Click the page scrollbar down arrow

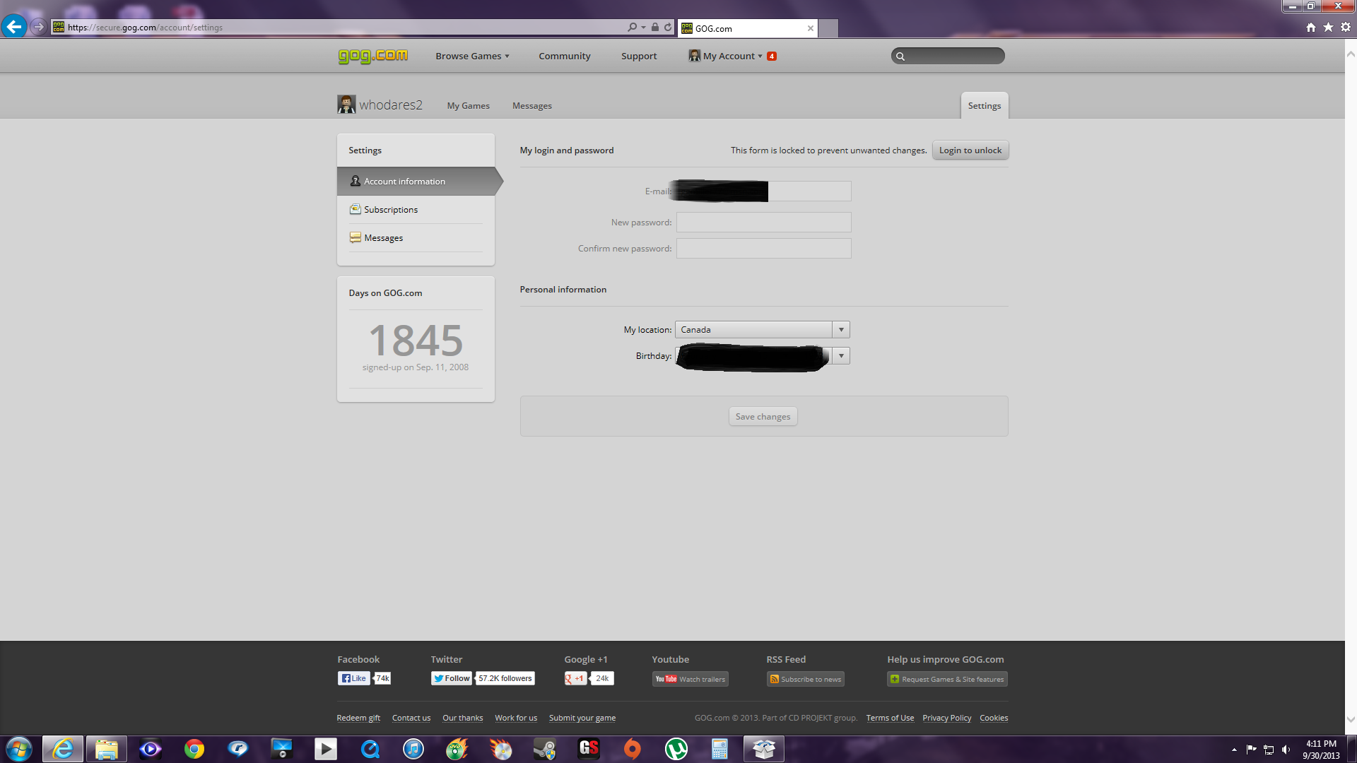click(x=1351, y=720)
